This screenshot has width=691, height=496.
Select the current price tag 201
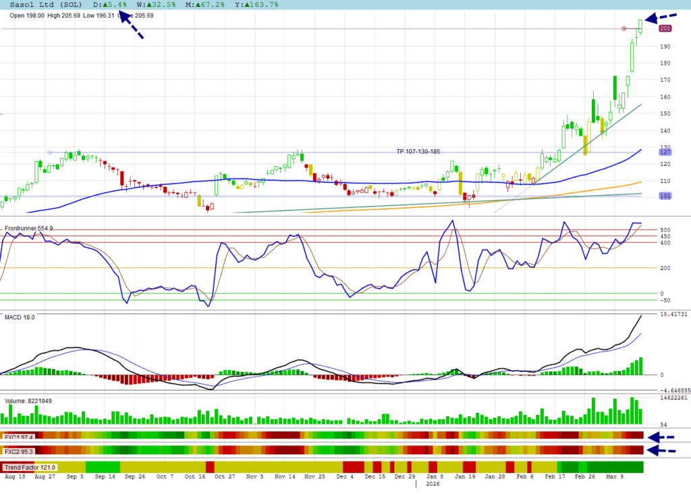click(x=665, y=28)
